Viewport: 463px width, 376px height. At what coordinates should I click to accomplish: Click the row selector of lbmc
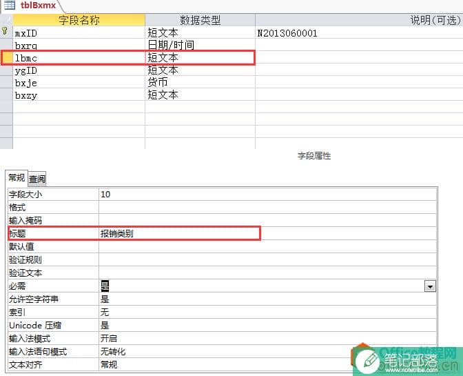pyautogui.click(x=6, y=58)
